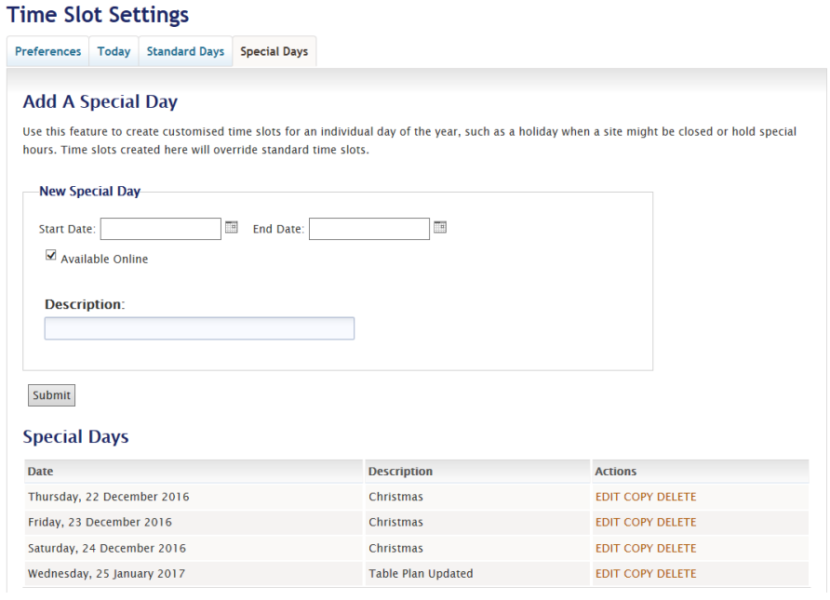Screen dimensions: 830x600
Task: Uncheck the Available Online checkbox
Action: (x=51, y=256)
